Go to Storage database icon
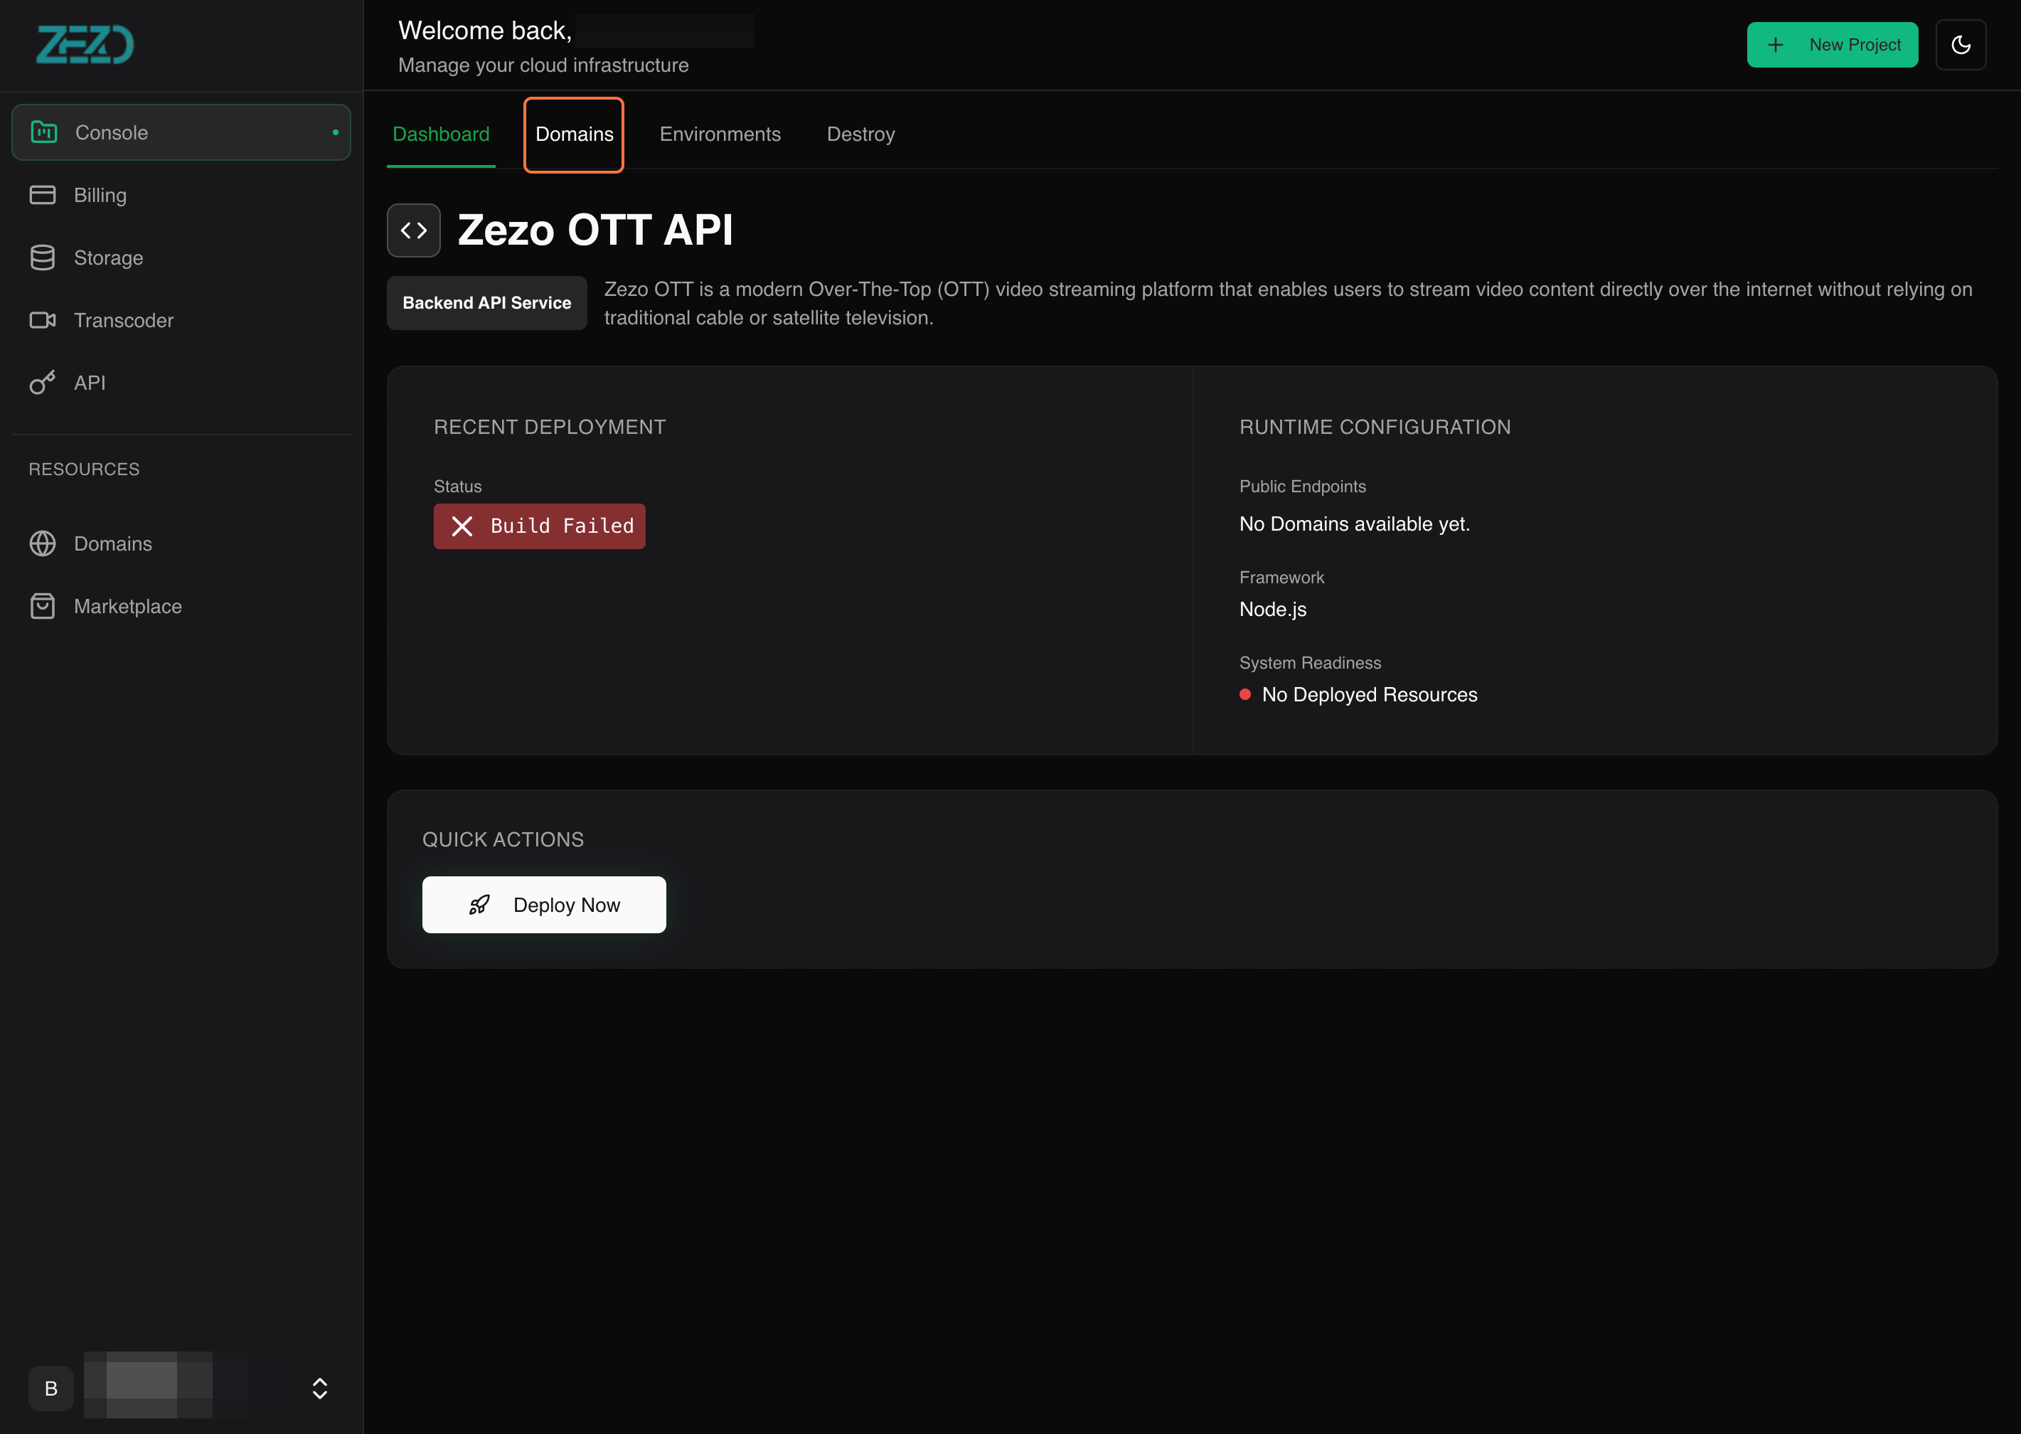 (43, 257)
